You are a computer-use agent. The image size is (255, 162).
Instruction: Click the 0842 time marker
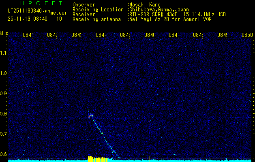(52, 35)
